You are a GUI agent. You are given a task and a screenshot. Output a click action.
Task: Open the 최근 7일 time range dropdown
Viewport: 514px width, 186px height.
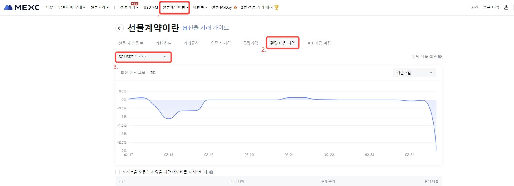tap(414, 73)
